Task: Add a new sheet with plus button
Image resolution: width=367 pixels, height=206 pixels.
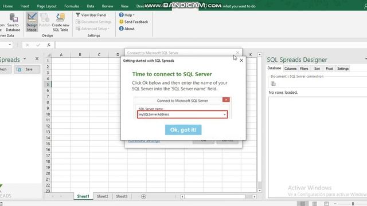Action: point(143,196)
